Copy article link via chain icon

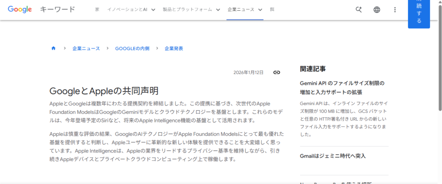[277, 72]
